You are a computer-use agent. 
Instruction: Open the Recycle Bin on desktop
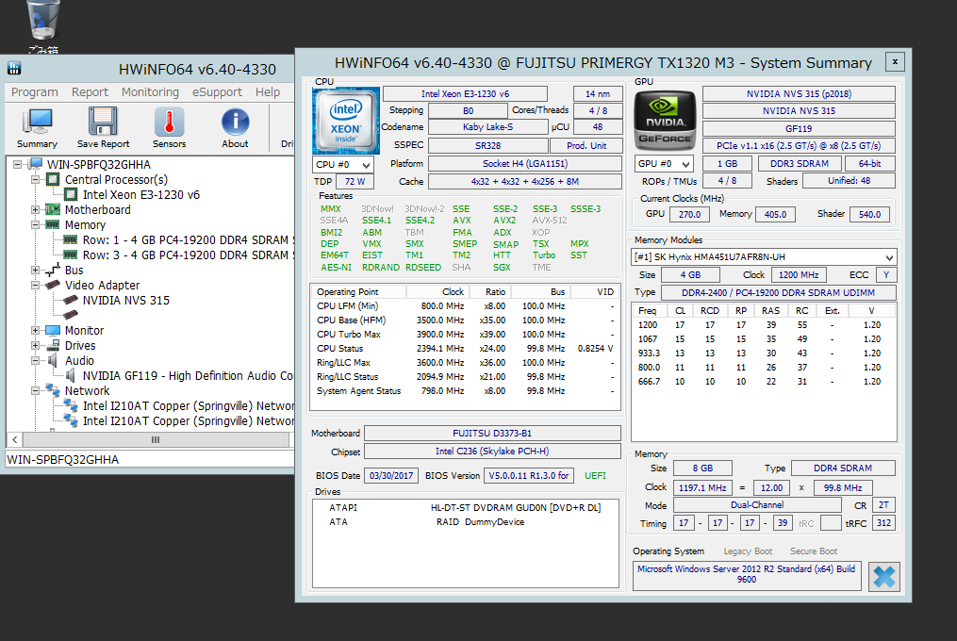point(42,25)
